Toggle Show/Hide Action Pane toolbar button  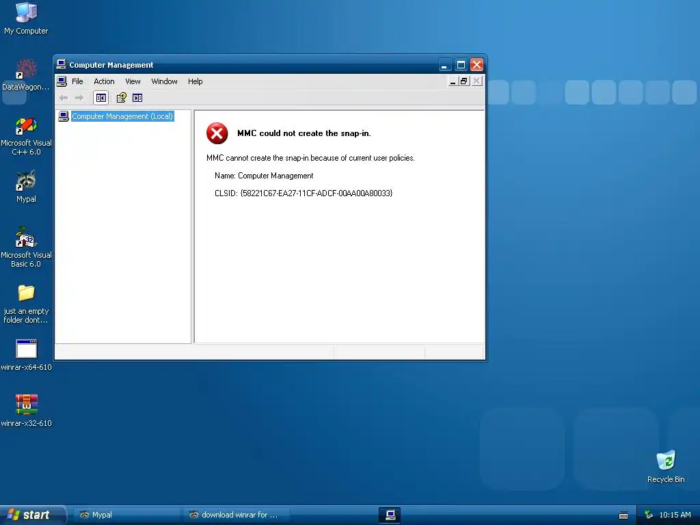pyautogui.click(x=137, y=98)
